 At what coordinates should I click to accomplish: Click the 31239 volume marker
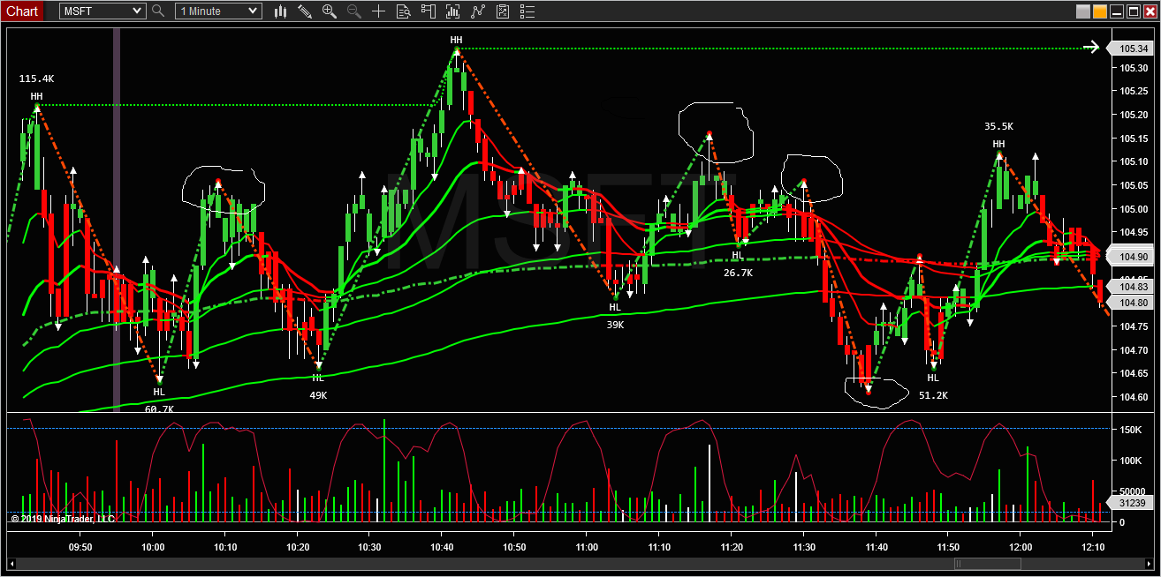(x=1132, y=503)
